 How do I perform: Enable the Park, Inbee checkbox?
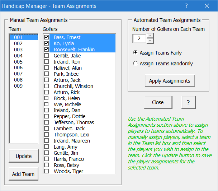click(47, 74)
